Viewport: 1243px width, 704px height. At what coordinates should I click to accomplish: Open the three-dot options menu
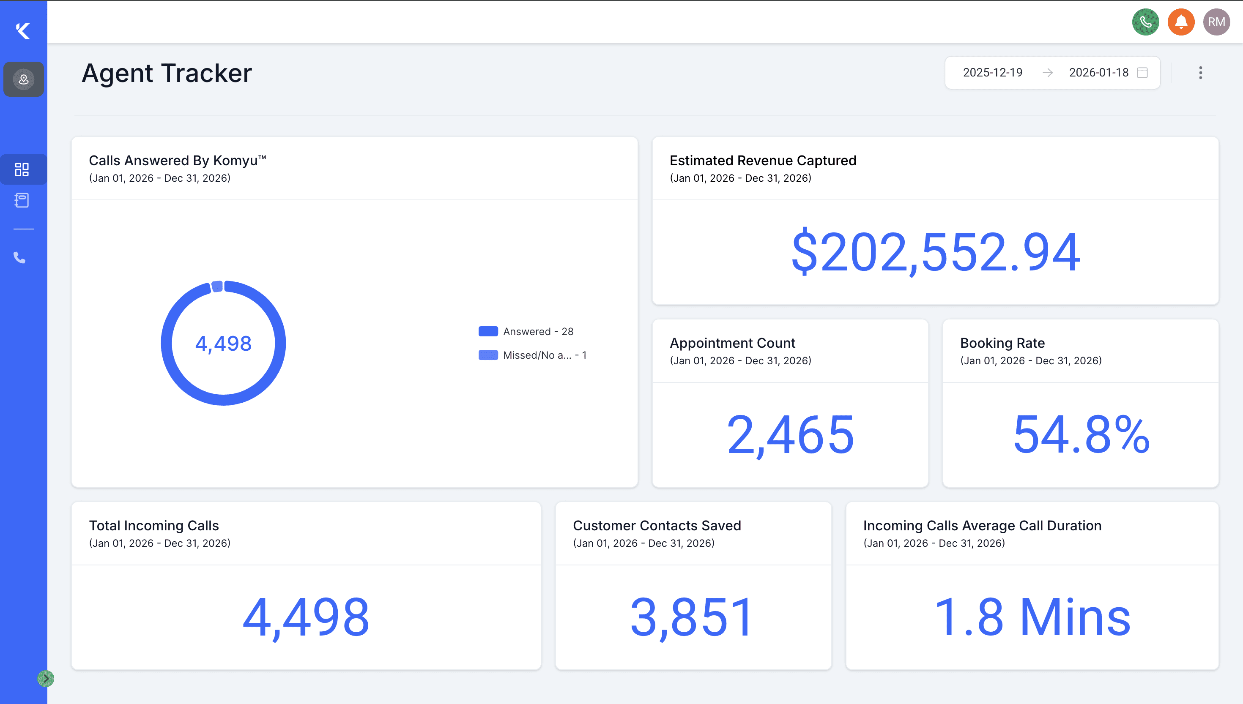tap(1200, 73)
